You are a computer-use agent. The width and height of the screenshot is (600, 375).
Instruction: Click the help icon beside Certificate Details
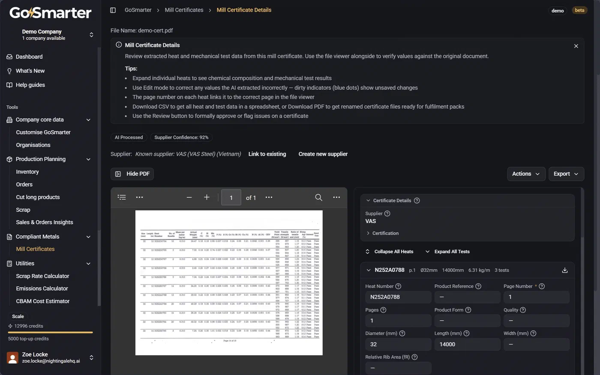pyautogui.click(x=417, y=201)
